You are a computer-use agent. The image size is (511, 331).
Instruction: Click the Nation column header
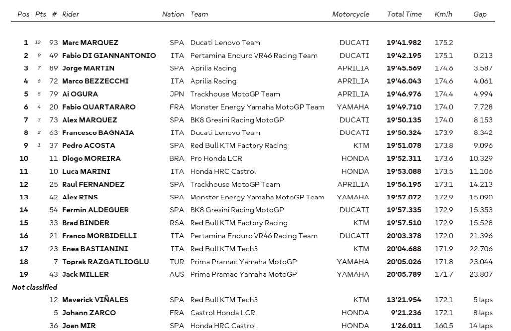173,14
